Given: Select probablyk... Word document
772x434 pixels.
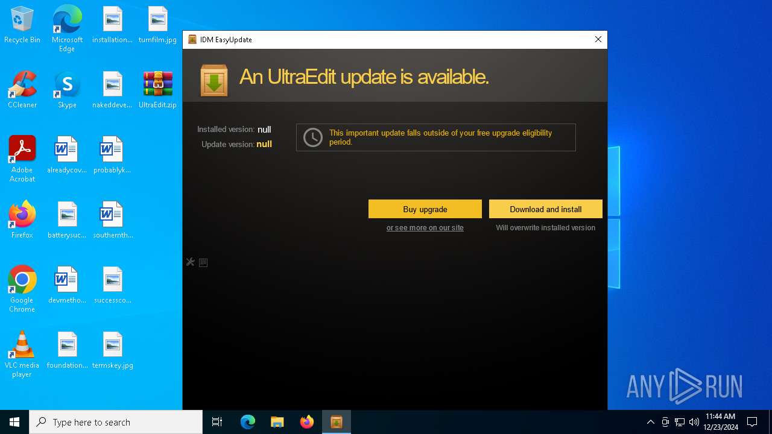Looking at the screenshot, I should pyautogui.click(x=112, y=155).
